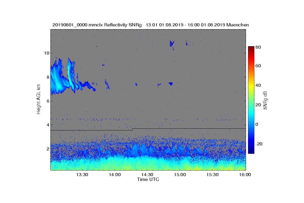Click the height tick label 8

pos(47,77)
